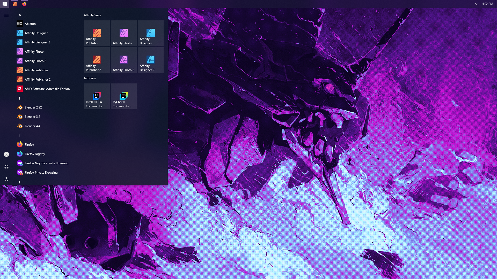Click the user account icon

(x=6, y=154)
